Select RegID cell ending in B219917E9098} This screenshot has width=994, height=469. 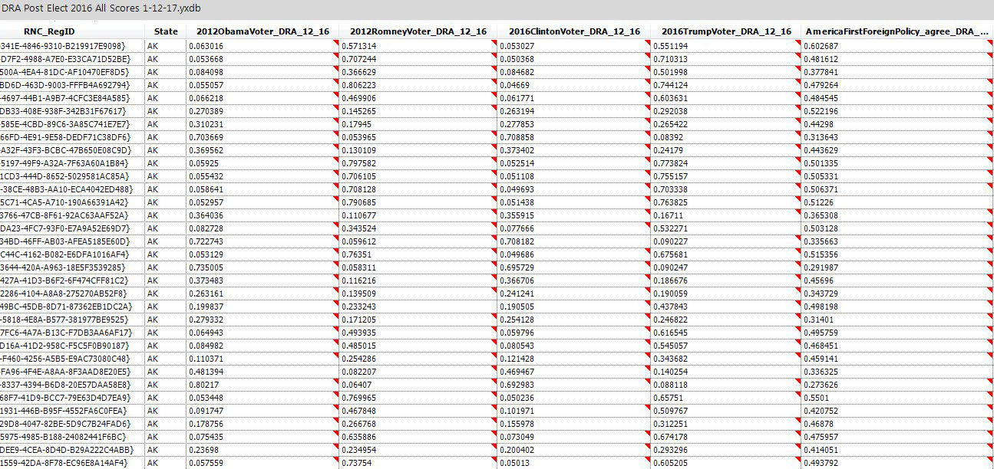click(x=72, y=46)
